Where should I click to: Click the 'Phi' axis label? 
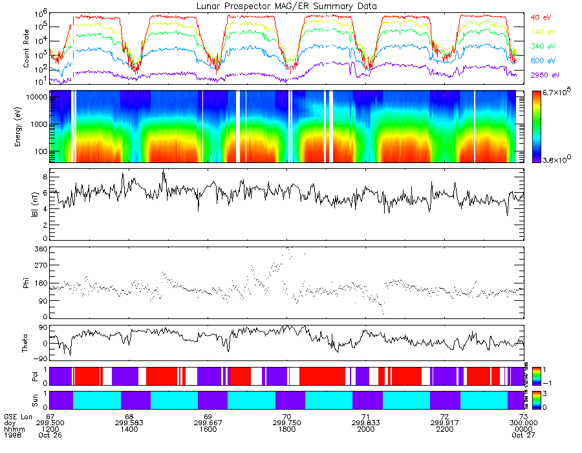[x=26, y=283]
